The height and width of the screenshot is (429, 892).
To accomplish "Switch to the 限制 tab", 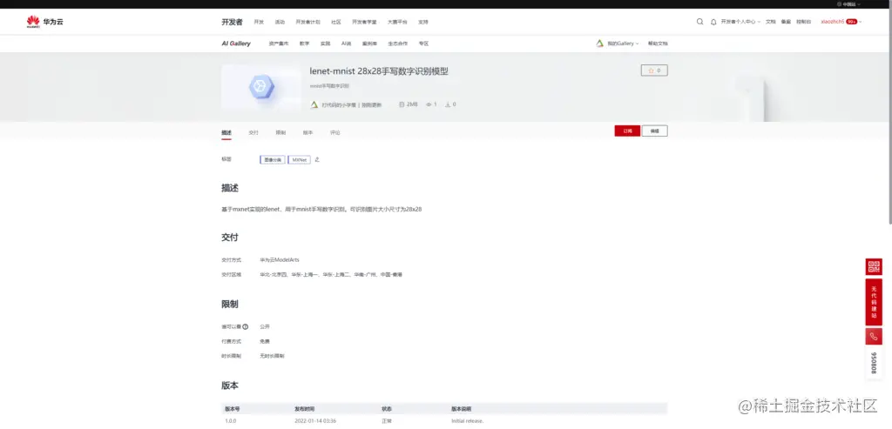I will pyautogui.click(x=281, y=132).
